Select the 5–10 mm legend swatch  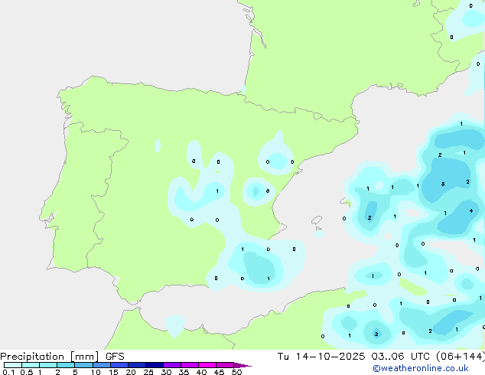[83, 365]
